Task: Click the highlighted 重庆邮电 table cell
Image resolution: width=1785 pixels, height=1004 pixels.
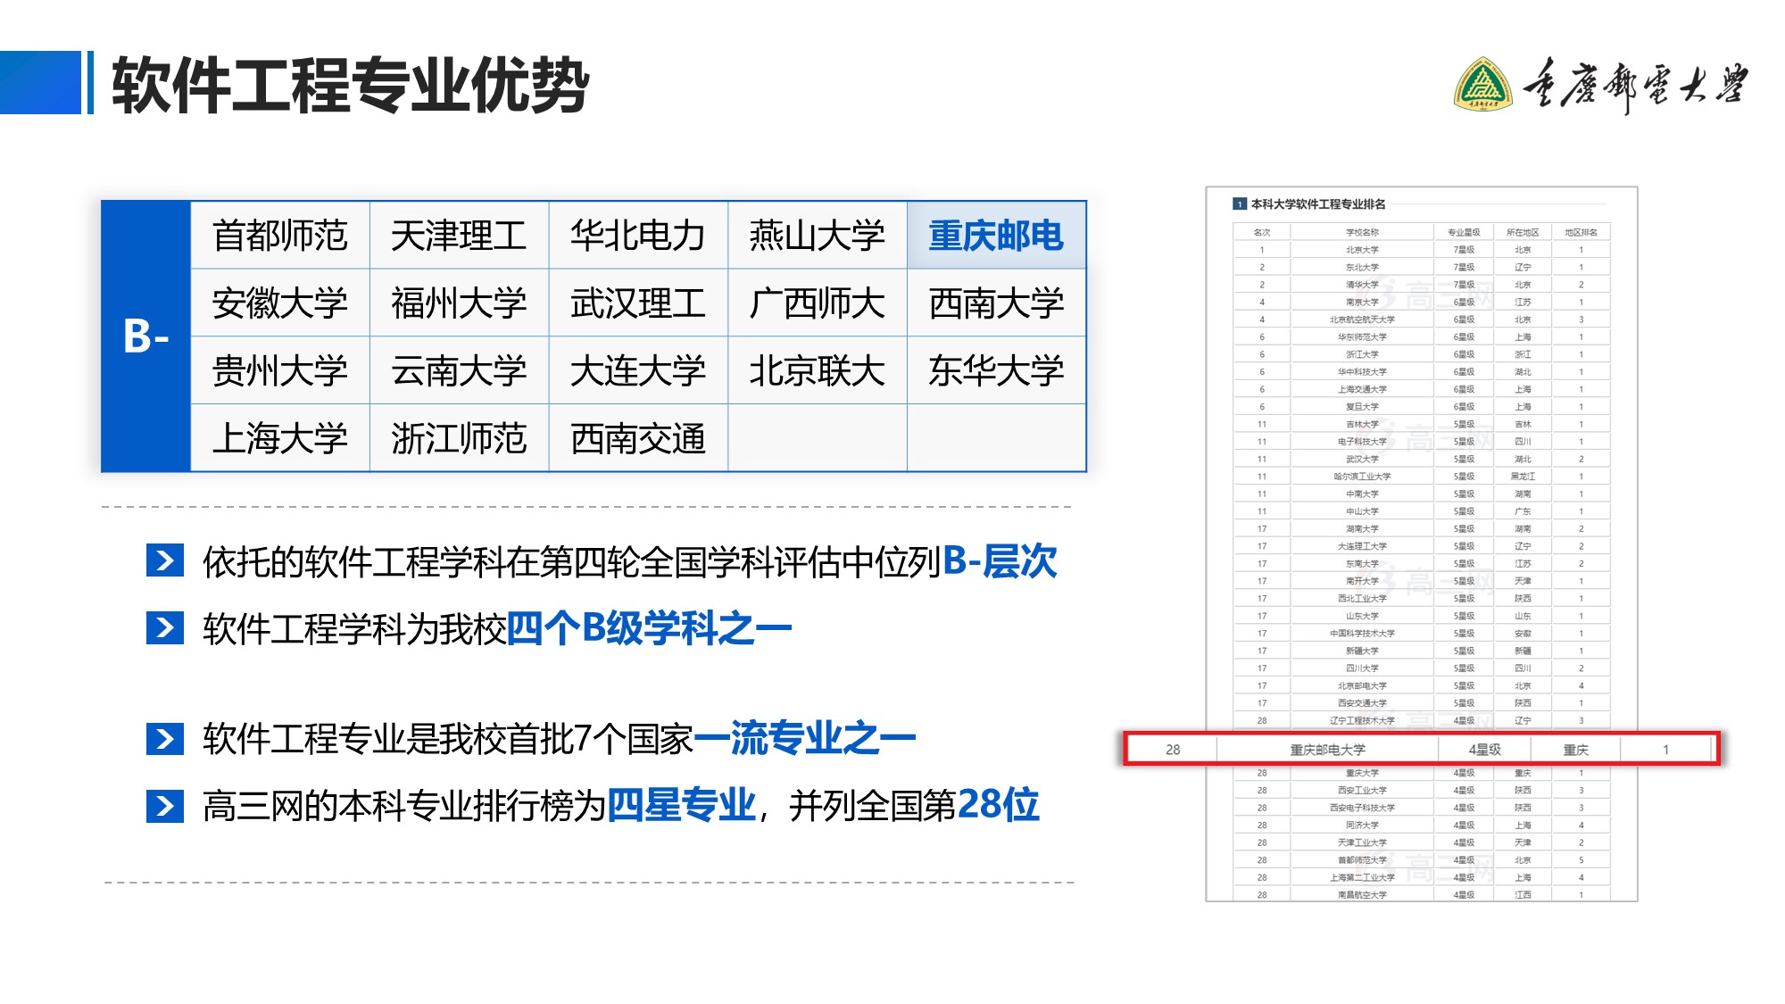Action: click(x=997, y=236)
